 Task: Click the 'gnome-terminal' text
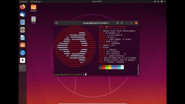(116, 56)
